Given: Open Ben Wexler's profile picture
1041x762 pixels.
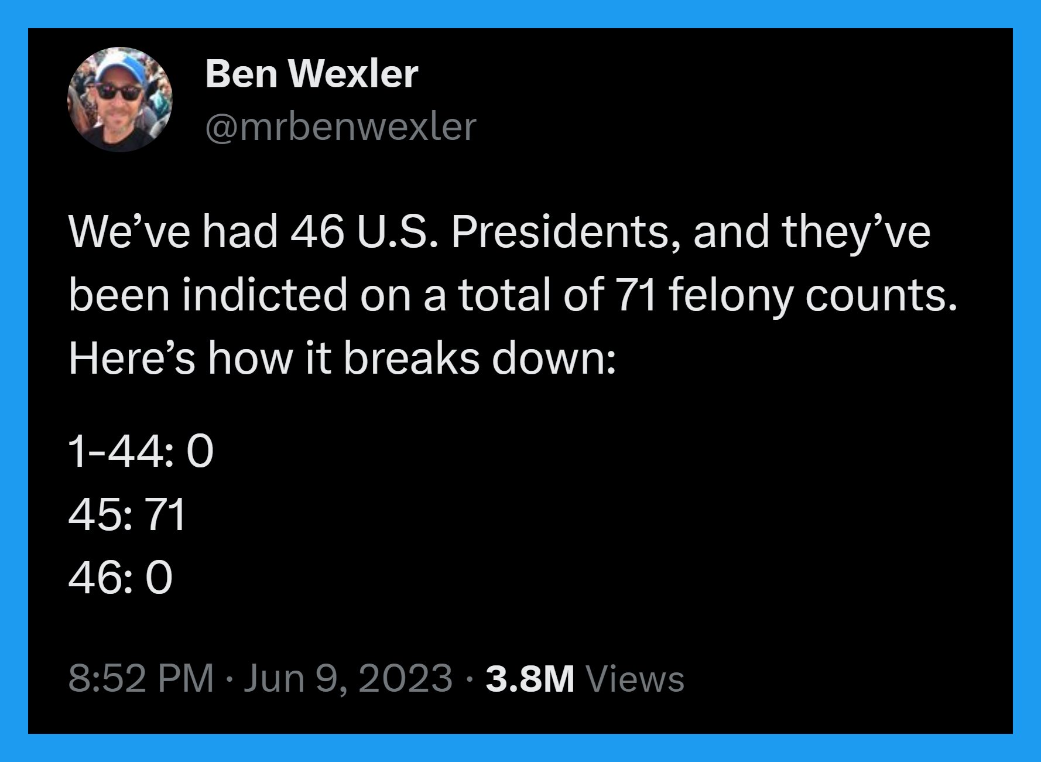Looking at the screenshot, I should tap(120, 100).
